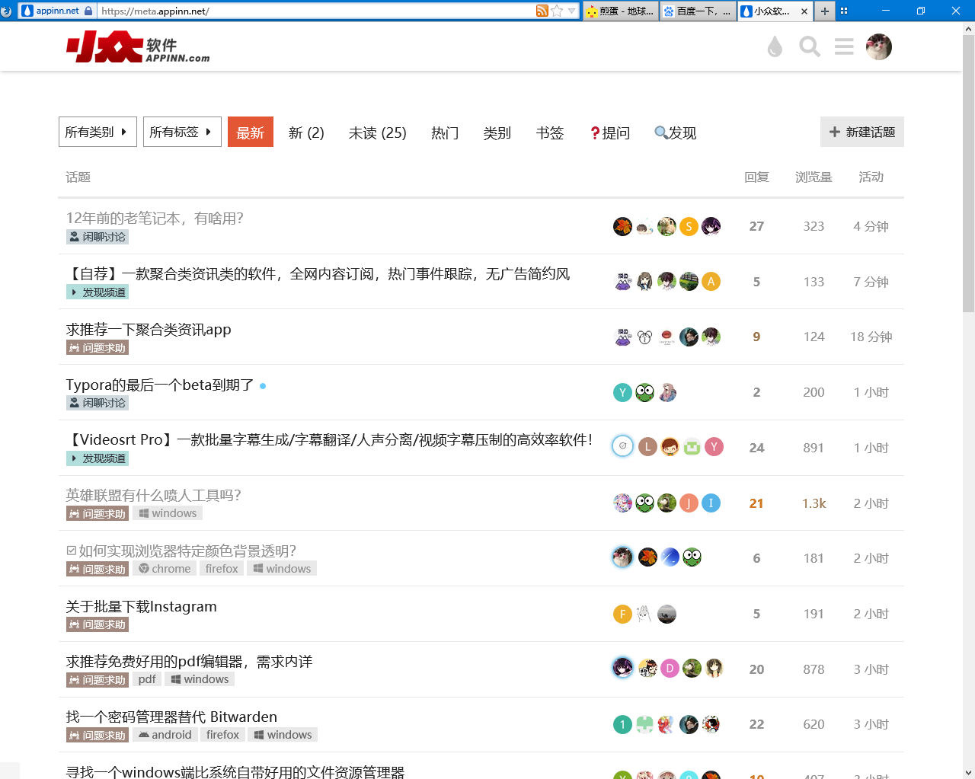This screenshot has width=975, height=779.
Task: Bookmark page with the star icon
Action: (557, 11)
